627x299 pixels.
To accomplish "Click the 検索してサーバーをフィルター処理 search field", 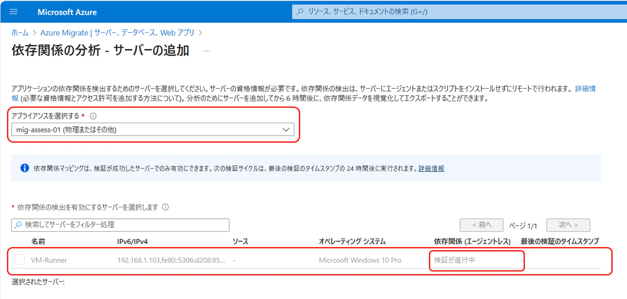I will (120, 225).
